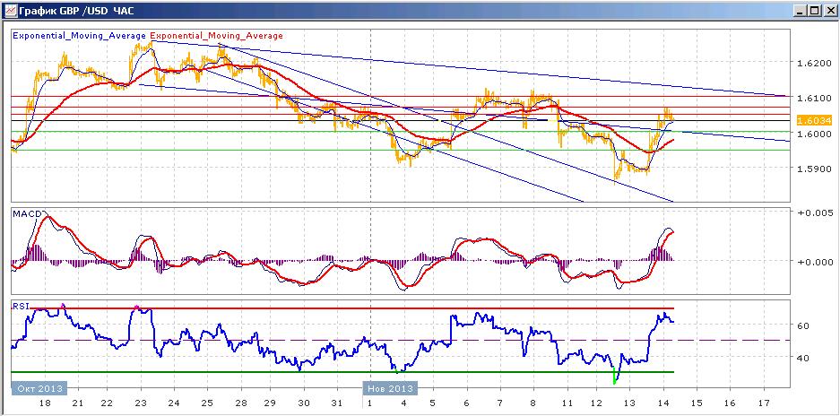Click date 13 on the time axis

[630, 403]
